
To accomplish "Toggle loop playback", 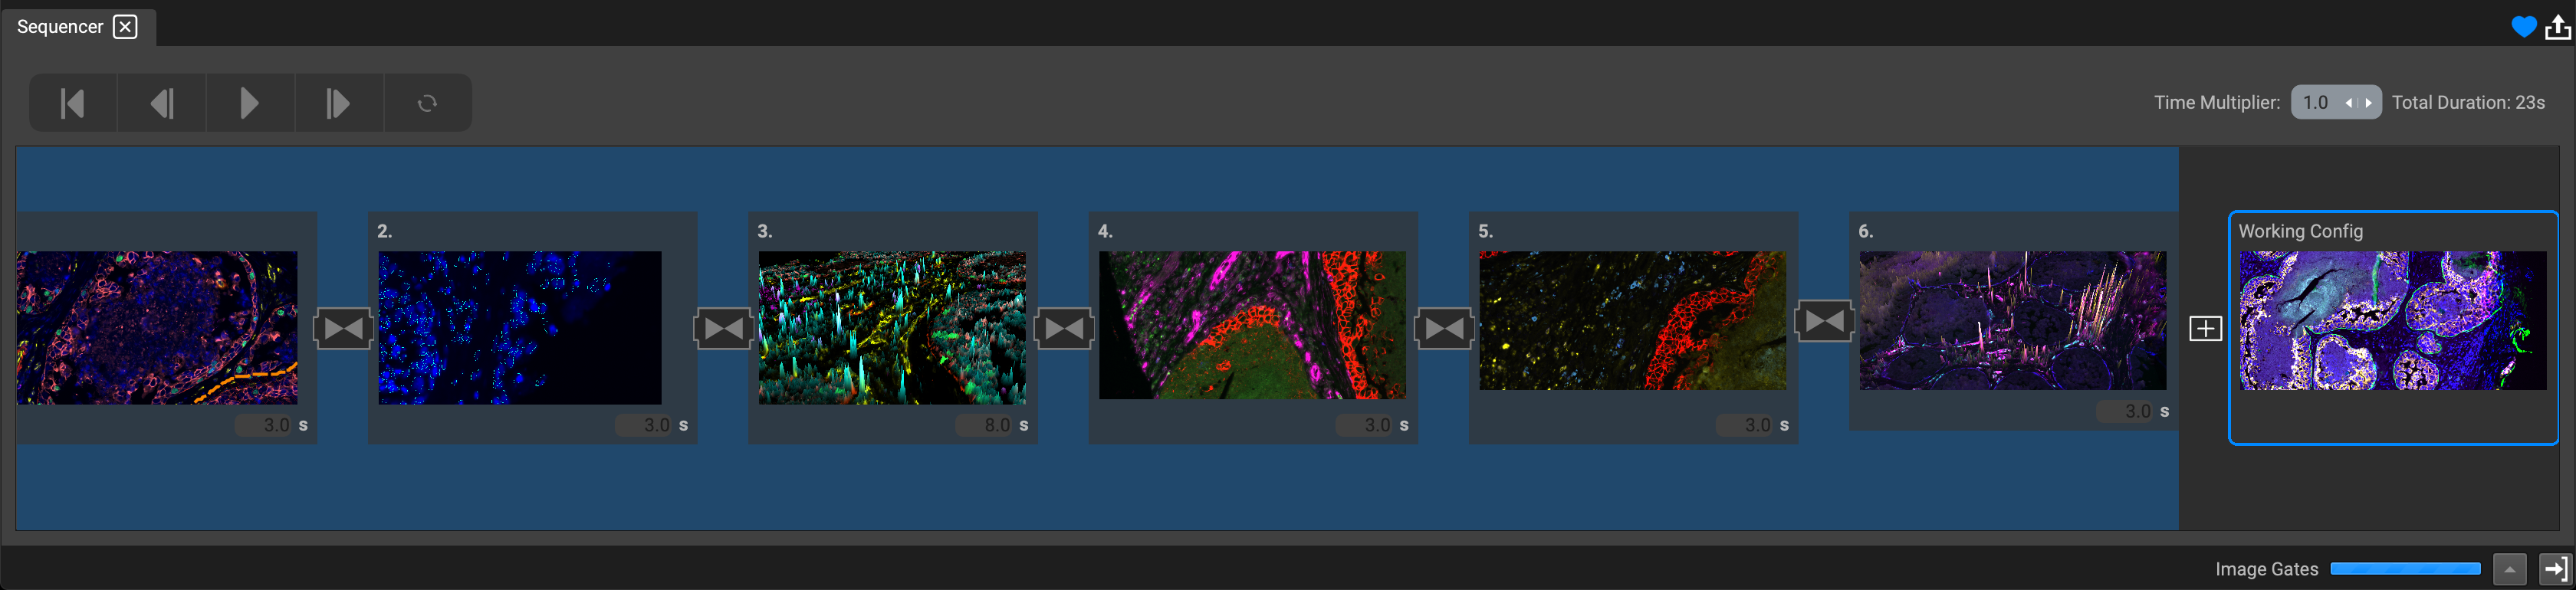I will coord(427,103).
